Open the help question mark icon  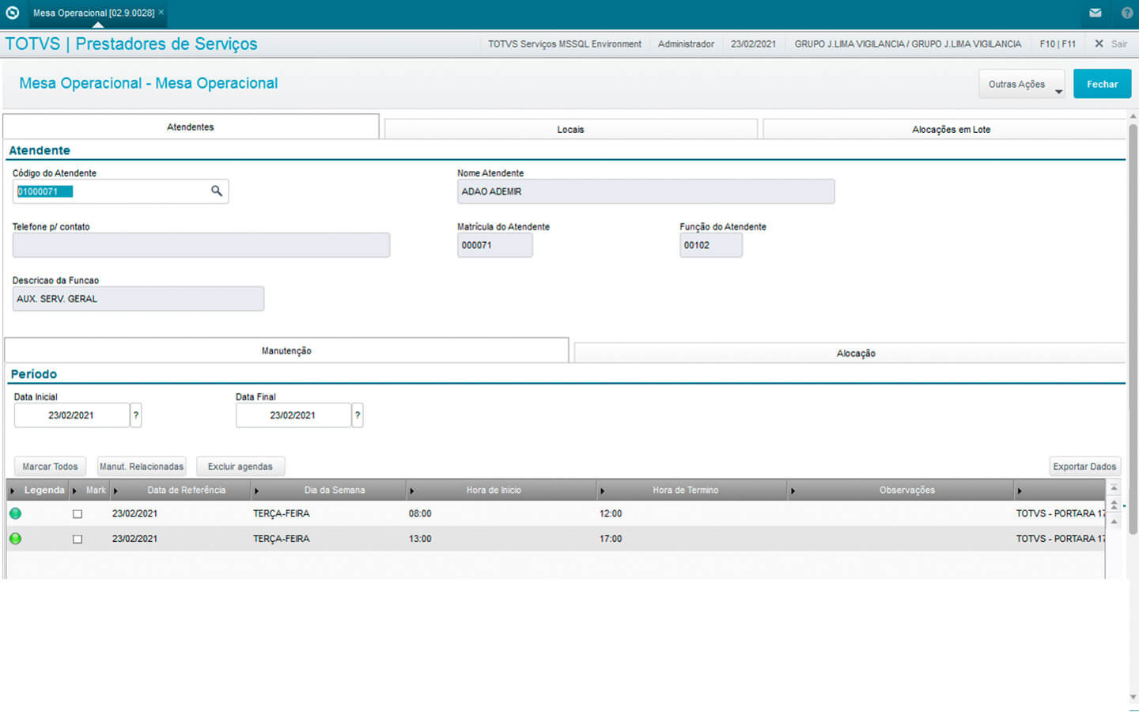[x=1127, y=13]
